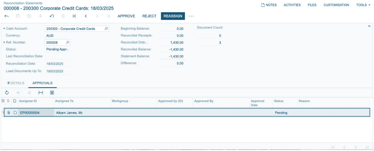Viewport: 374px width, 151px height.
Task: Go to the grid's previous page
Action: click(344, 147)
